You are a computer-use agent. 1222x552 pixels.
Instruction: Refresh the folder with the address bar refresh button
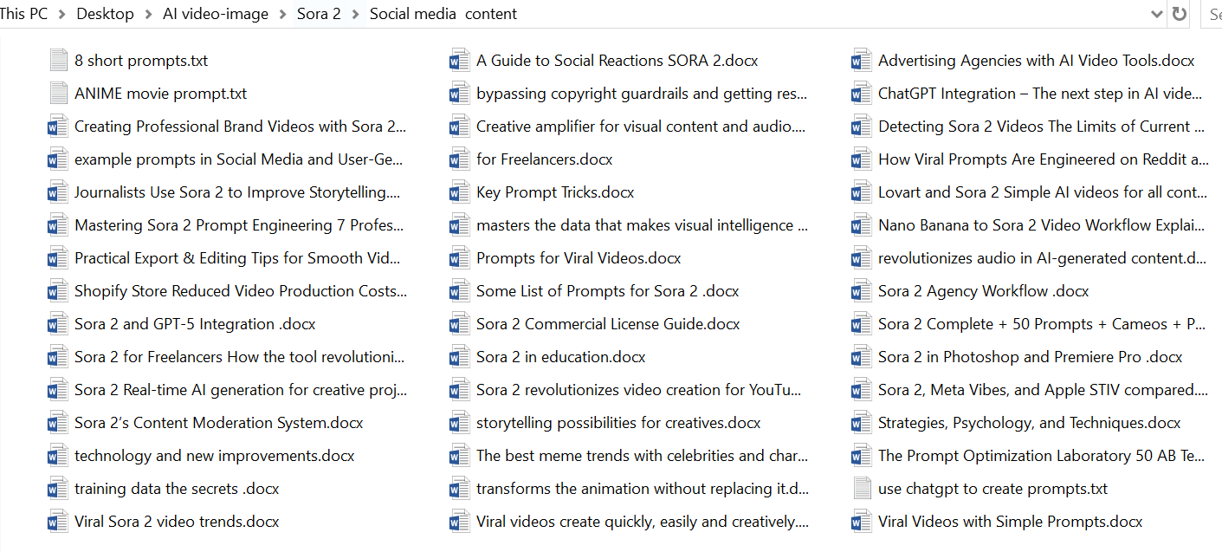point(1179,14)
